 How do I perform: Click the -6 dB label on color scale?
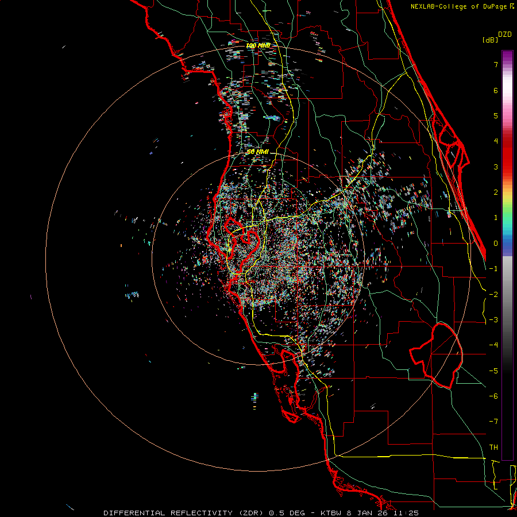coord(493,396)
